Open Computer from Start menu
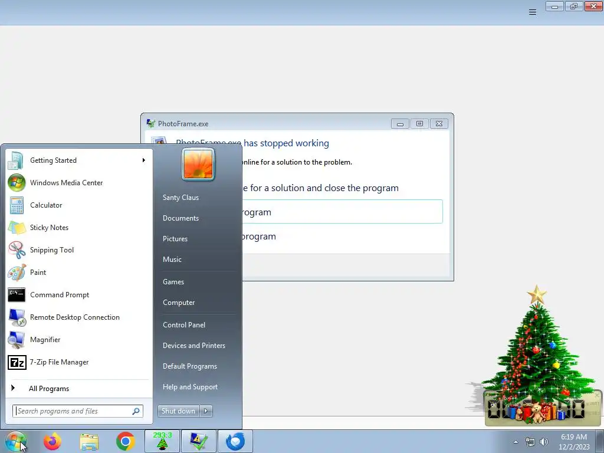604x453 pixels. point(179,303)
